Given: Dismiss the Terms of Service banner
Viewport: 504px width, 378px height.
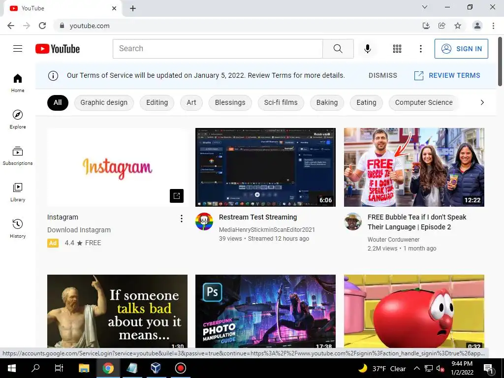Looking at the screenshot, I should coord(382,75).
